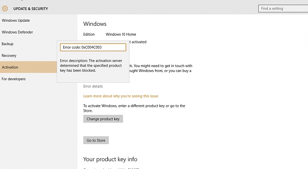The width and height of the screenshot is (308, 169).
Task: Open Learn more about this issue link
Action: click(120, 96)
